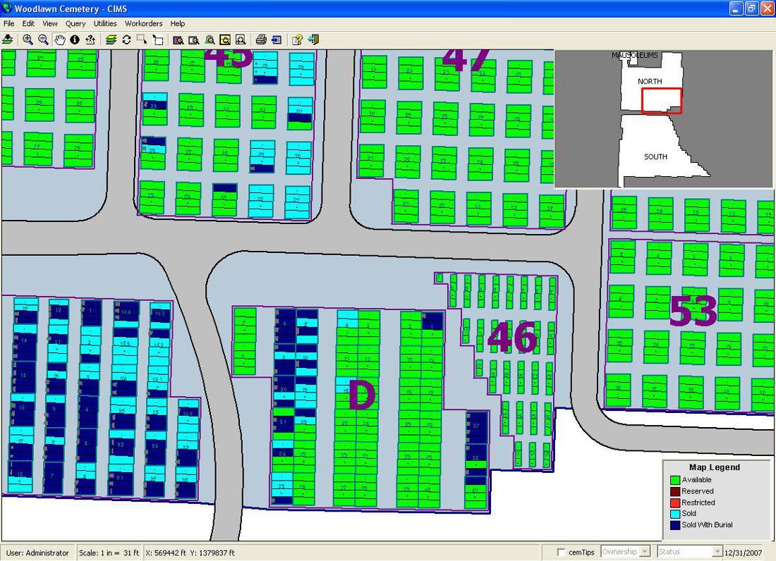The width and height of the screenshot is (776, 561).
Task: Open the map layers stack icon
Action: tap(111, 39)
